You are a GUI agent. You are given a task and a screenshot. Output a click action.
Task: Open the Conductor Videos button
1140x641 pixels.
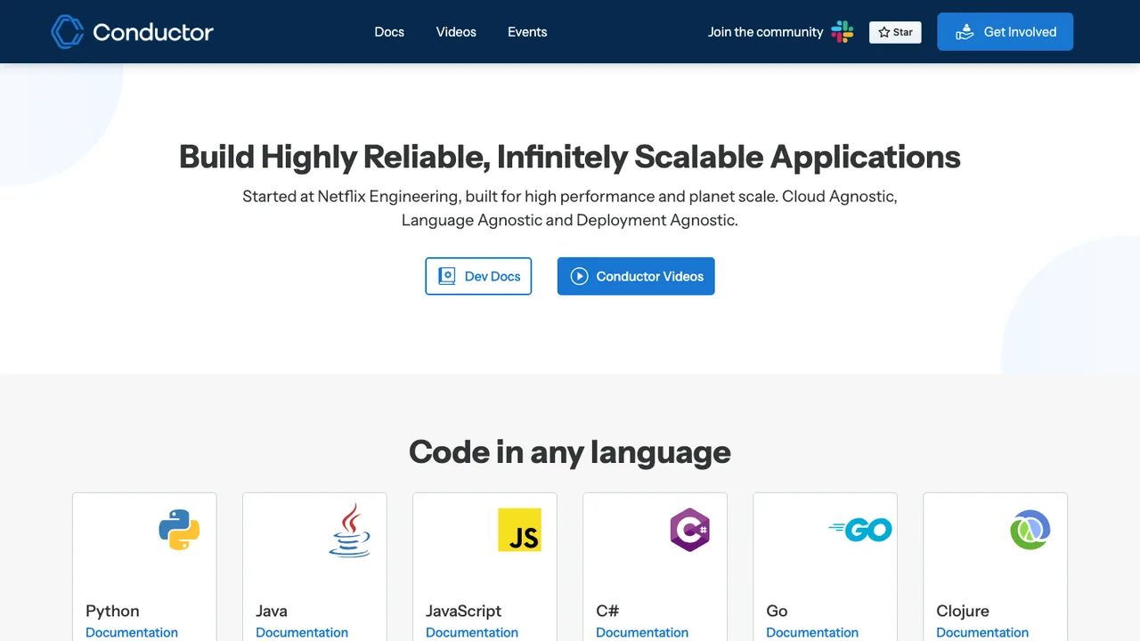pyautogui.click(x=636, y=276)
